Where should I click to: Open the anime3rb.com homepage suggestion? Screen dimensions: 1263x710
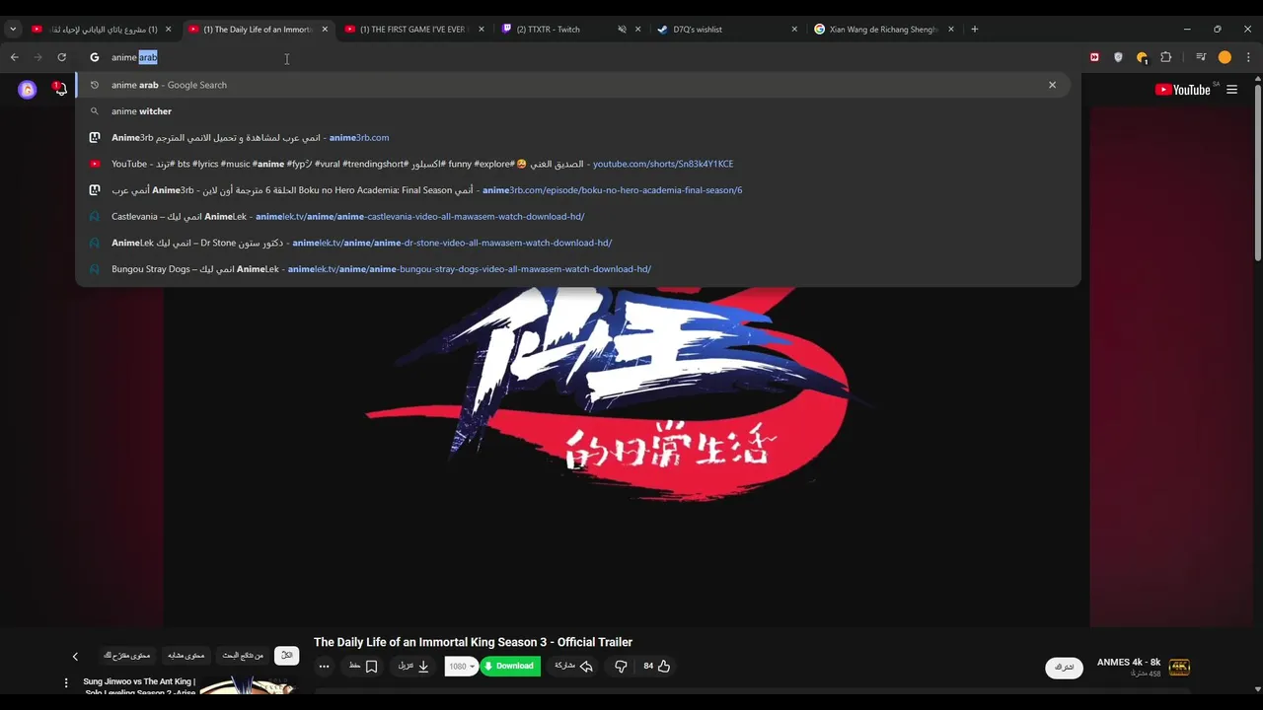click(574, 137)
